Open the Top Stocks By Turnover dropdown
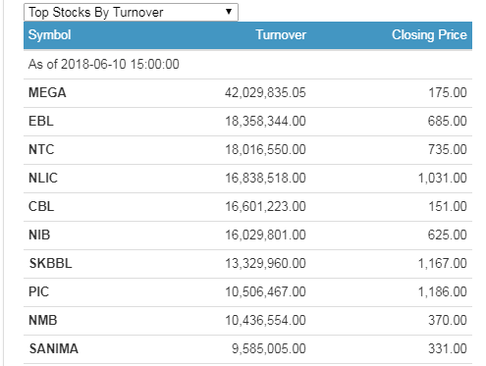This screenshot has height=366, width=486. tap(131, 12)
